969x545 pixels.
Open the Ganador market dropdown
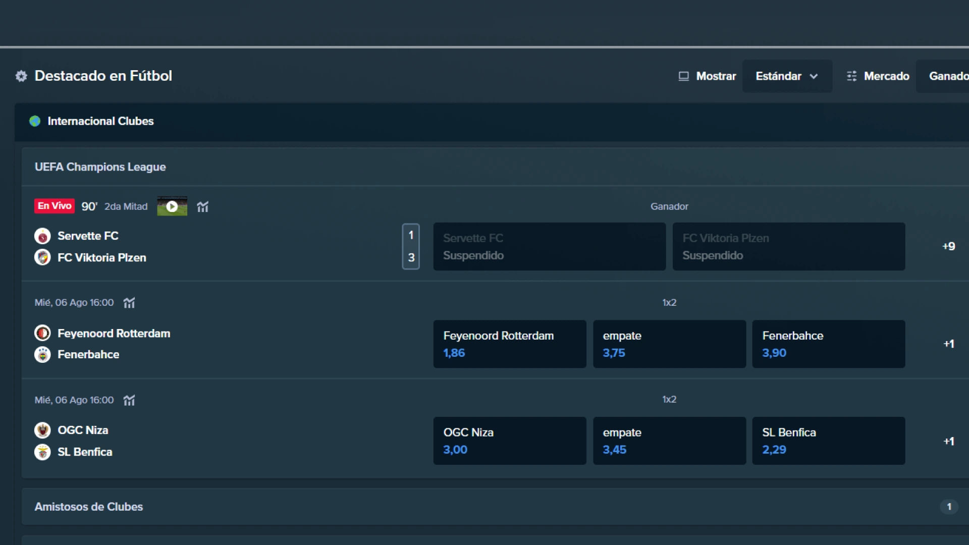click(943, 76)
